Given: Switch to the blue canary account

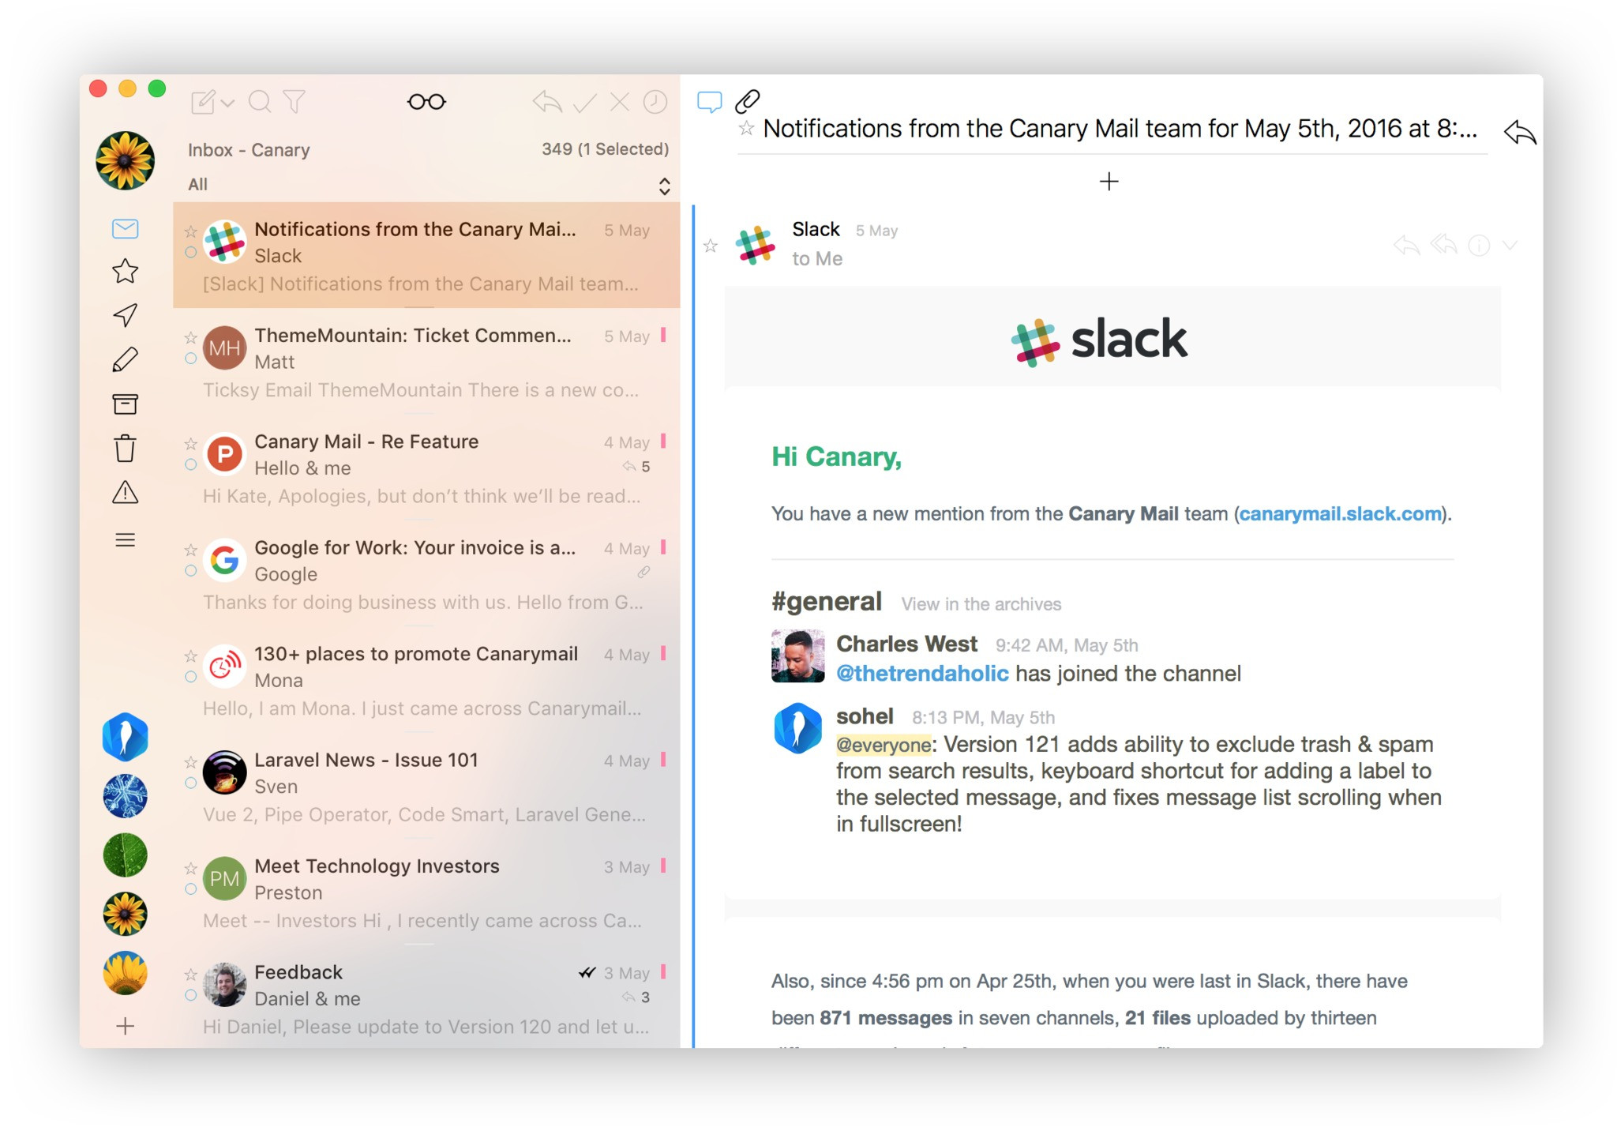Looking at the screenshot, I should (125, 737).
